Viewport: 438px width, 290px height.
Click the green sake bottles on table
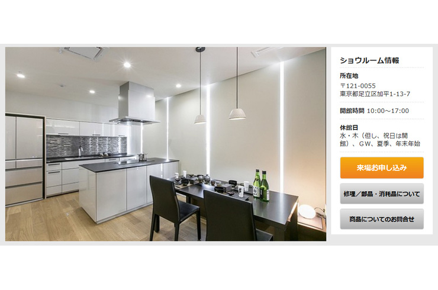coord(261,185)
